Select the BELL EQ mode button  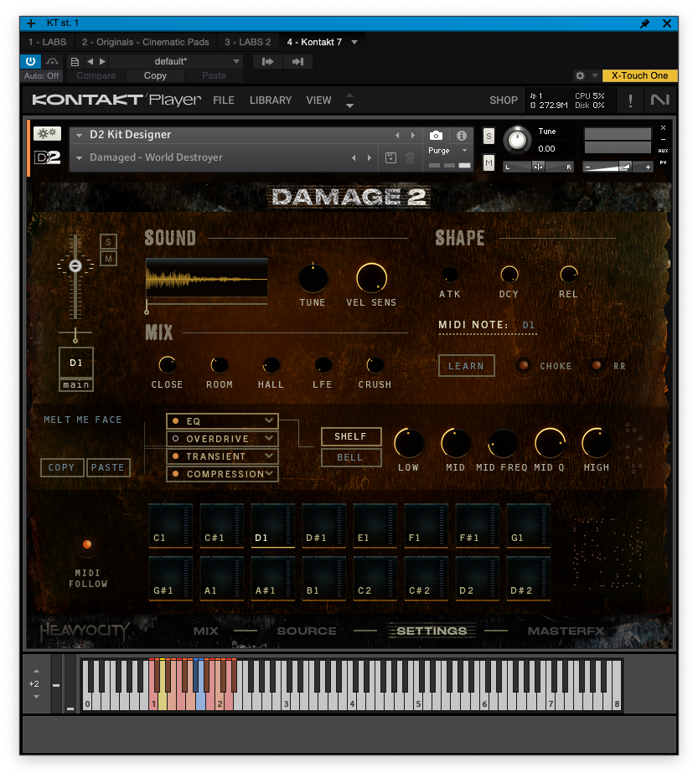click(351, 457)
